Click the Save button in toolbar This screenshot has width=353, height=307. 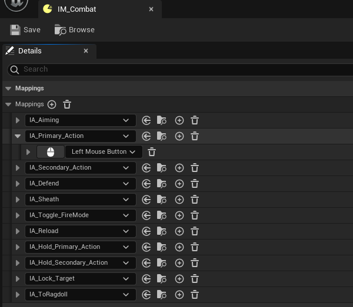click(25, 30)
